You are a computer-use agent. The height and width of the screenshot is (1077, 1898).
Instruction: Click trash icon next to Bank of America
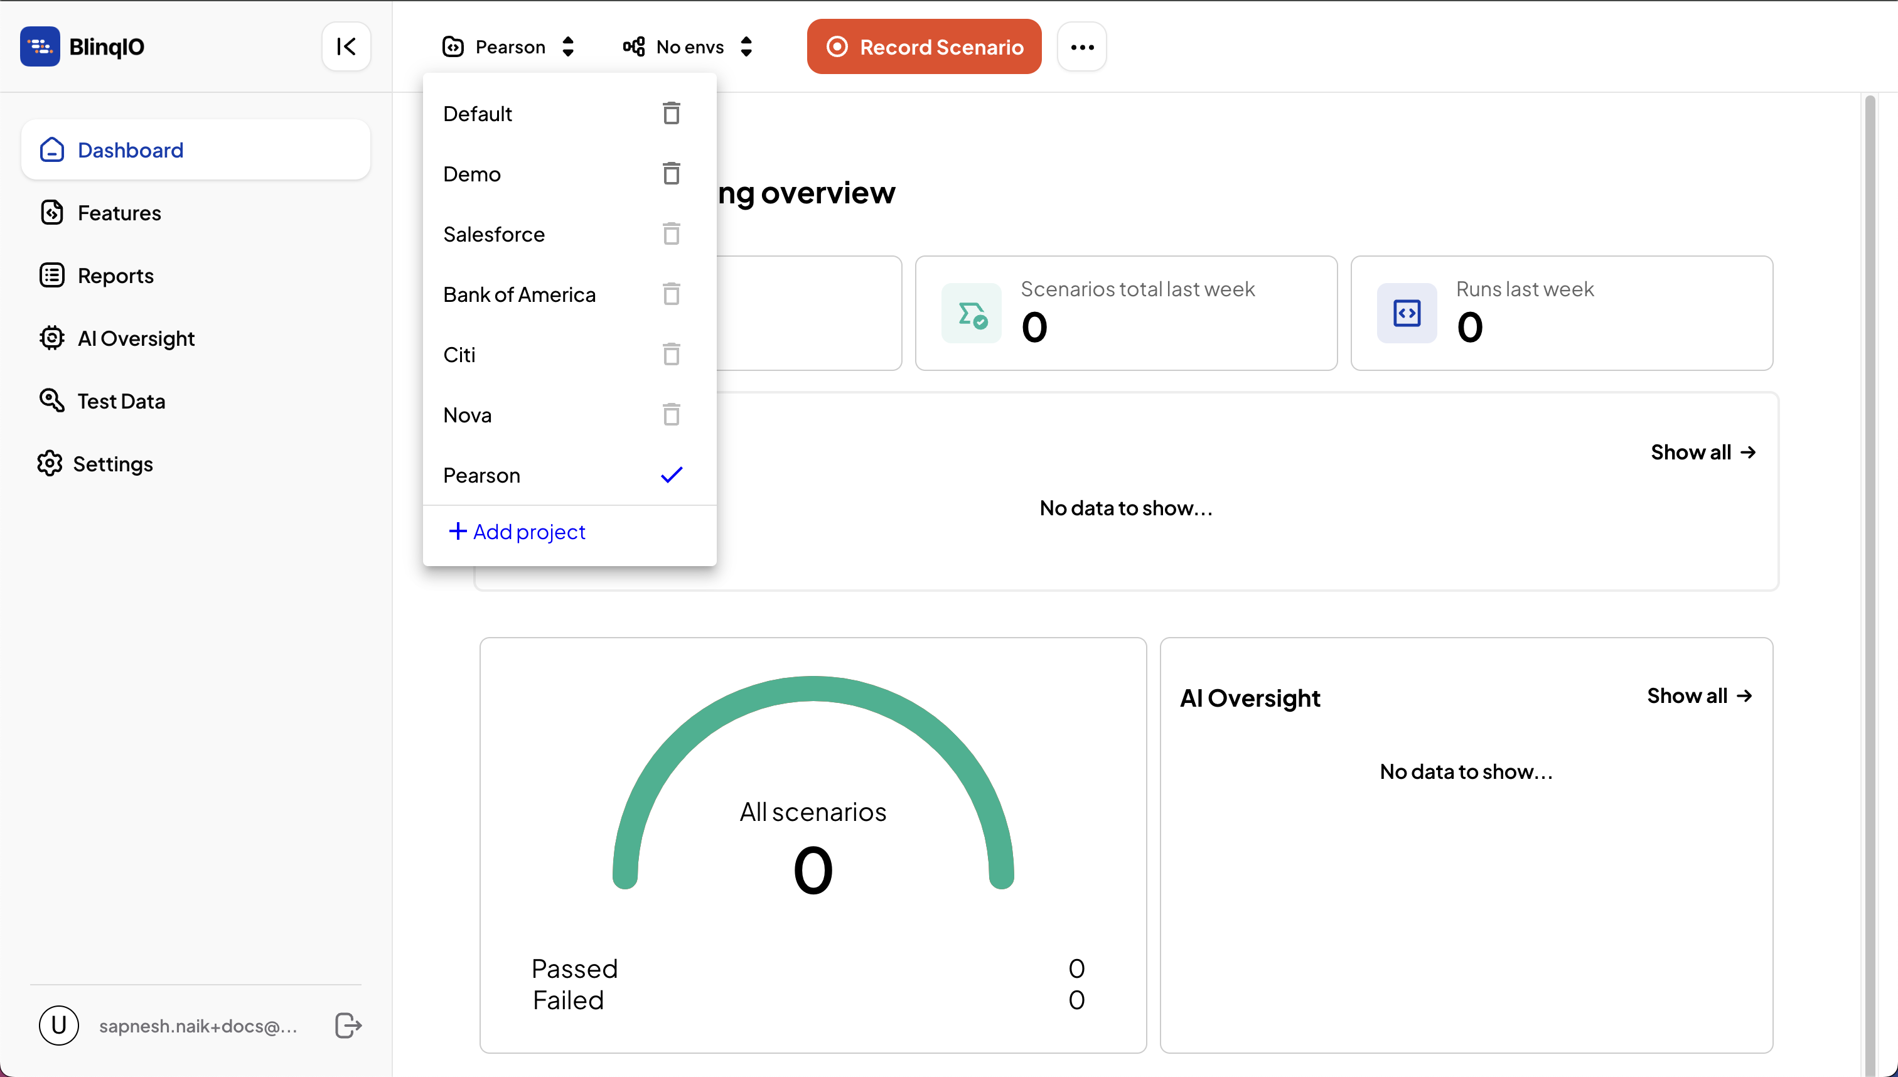pyautogui.click(x=672, y=294)
